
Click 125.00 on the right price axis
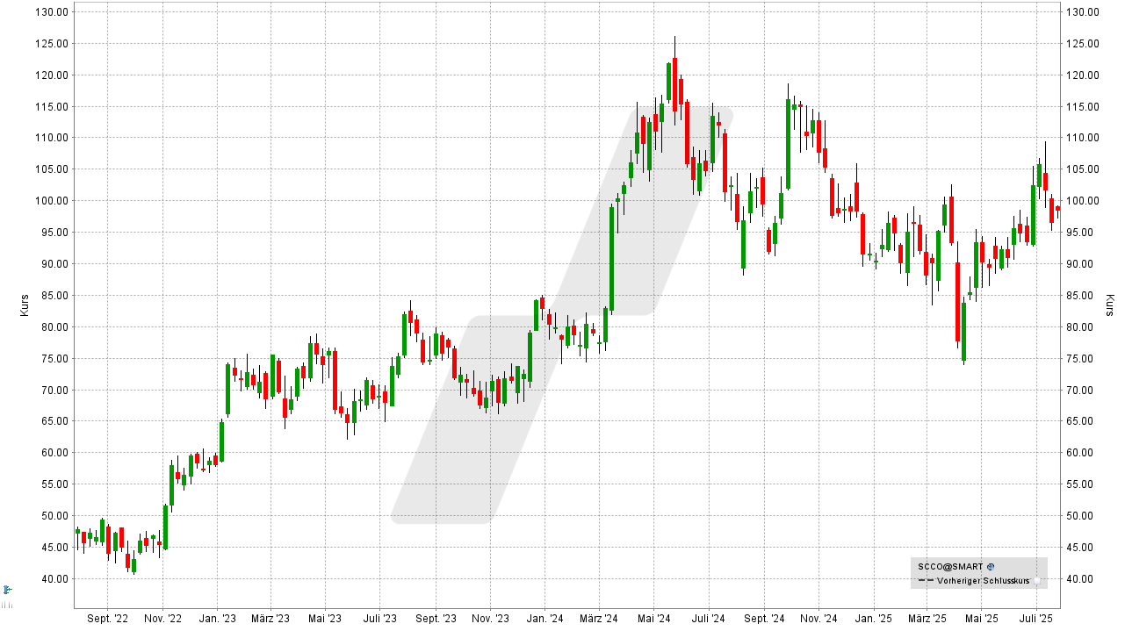(1081, 43)
